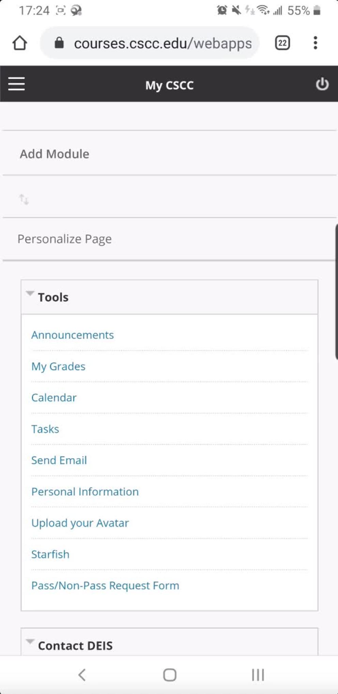Collapse the Contact DEIS module
The height and width of the screenshot is (694, 338).
click(x=30, y=641)
